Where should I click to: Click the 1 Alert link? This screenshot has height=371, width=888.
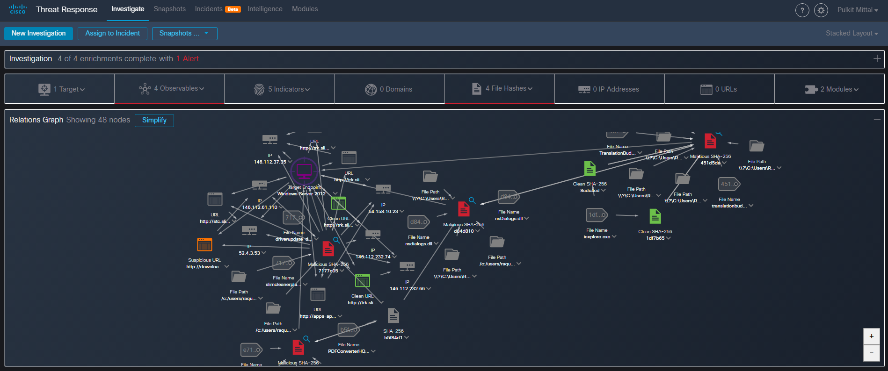point(188,58)
